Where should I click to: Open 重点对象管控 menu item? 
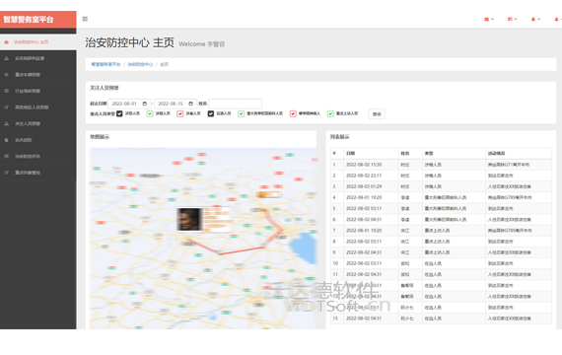38,173
